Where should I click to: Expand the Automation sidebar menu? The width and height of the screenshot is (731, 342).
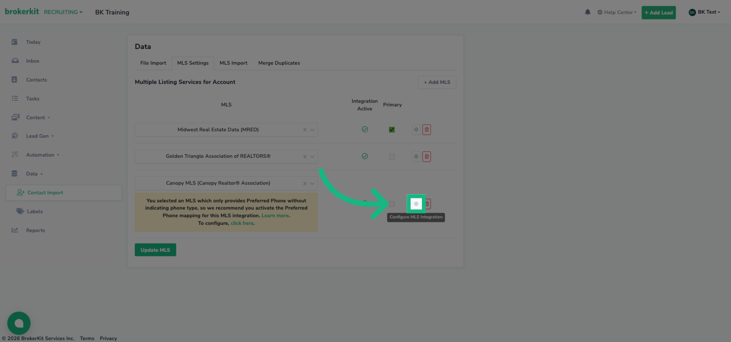pyautogui.click(x=43, y=155)
